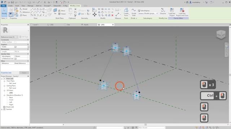Close the Properties palette
This screenshot has width=231, height=129.
pyautogui.click(x=28, y=25)
